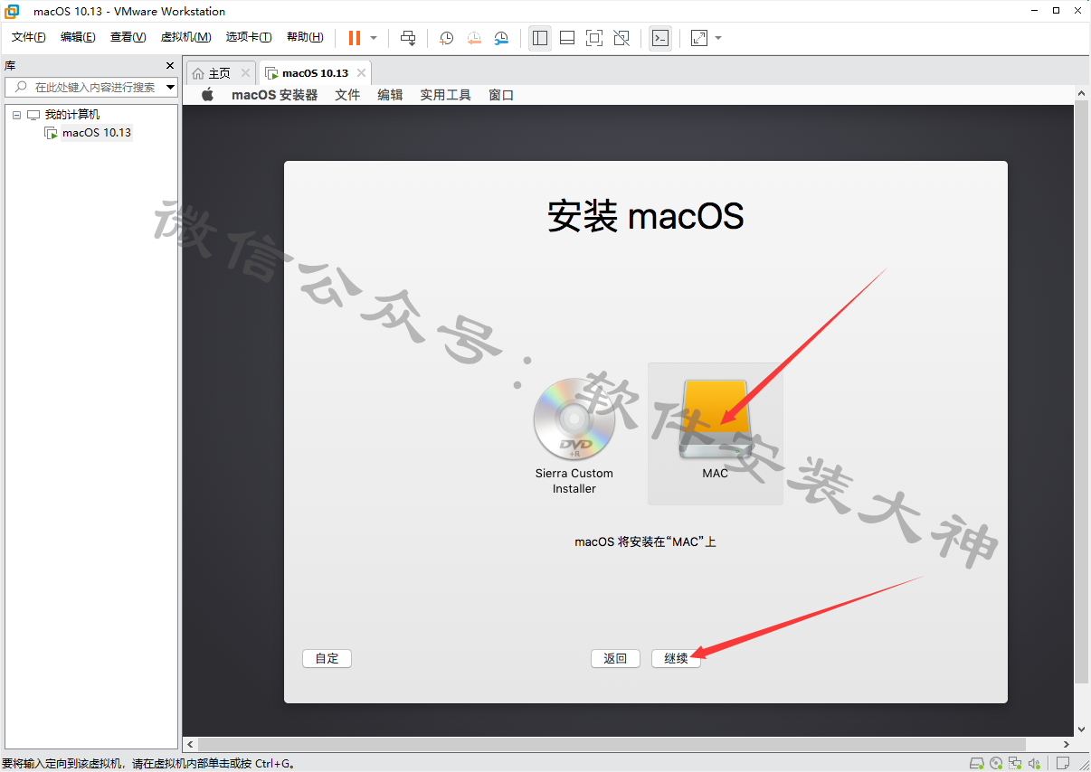
Task: Open the 帮助(H) menu
Action: tap(305, 37)
